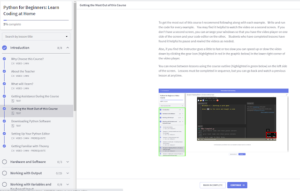Click the video icon under About the Teacher
Viewport: 300px width, 191px height.
point(13,76)
